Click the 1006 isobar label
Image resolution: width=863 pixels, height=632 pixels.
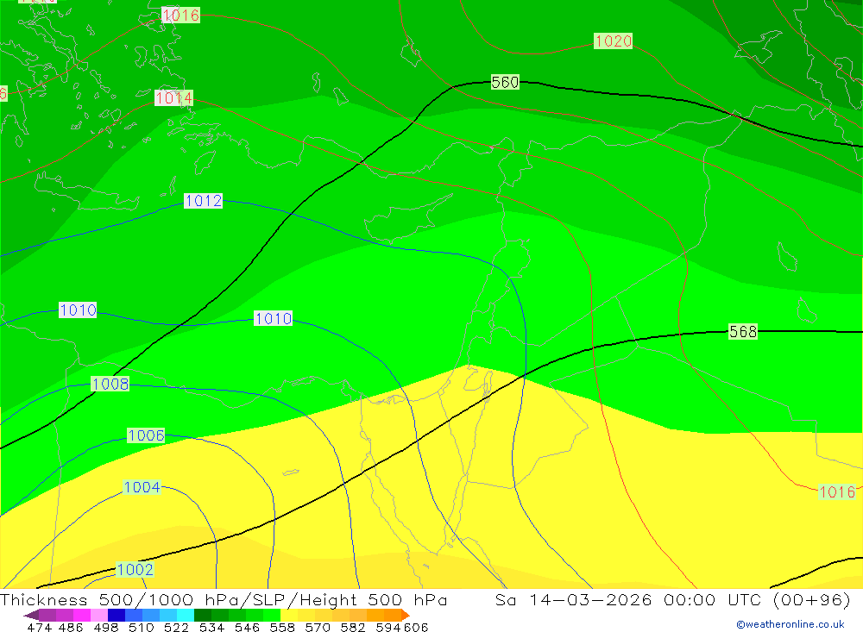point(146,435)
